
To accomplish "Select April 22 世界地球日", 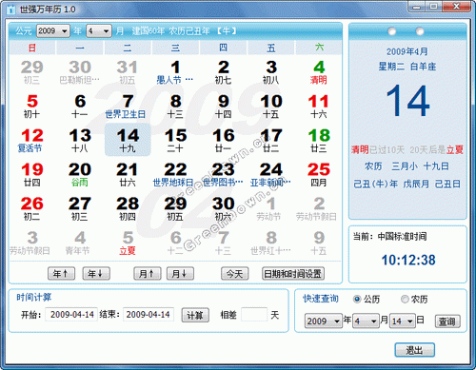I will 174,175.
